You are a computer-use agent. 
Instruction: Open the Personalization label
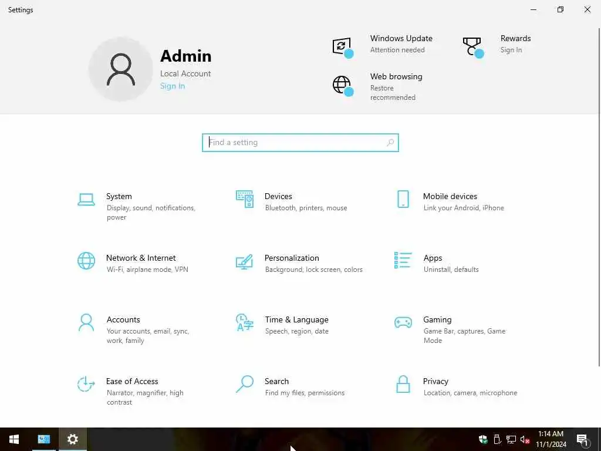[x=292, y=258]
